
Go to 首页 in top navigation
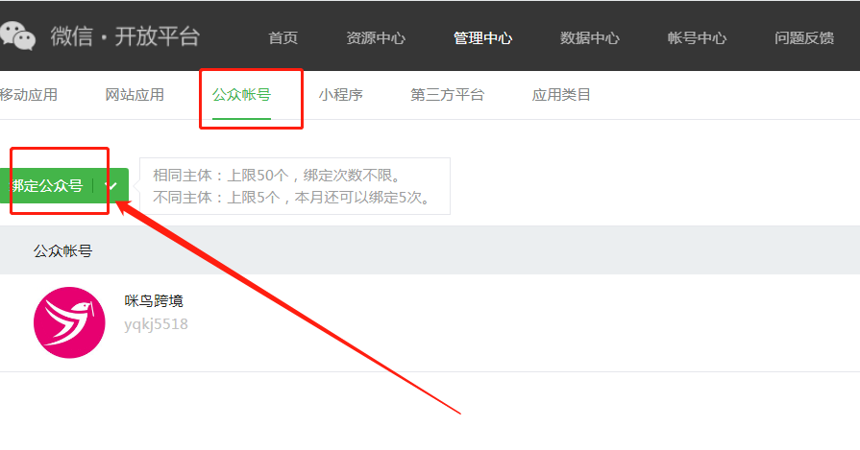(283, 37)
